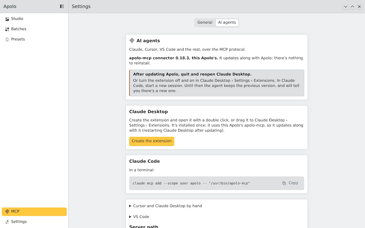Click the MCP connector icon in sidebar

pos(7,212)
